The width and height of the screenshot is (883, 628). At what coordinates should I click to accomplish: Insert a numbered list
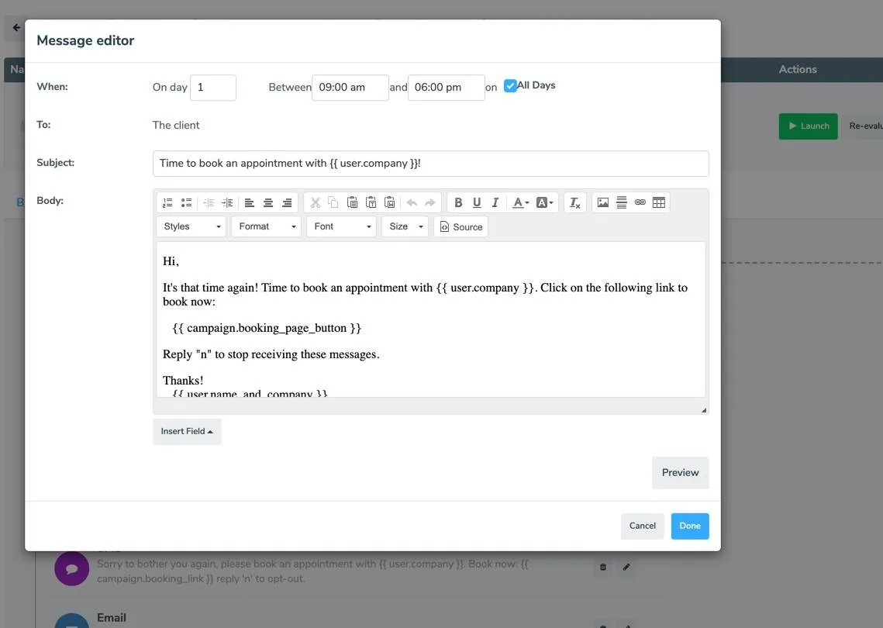[x=167, y=202]
